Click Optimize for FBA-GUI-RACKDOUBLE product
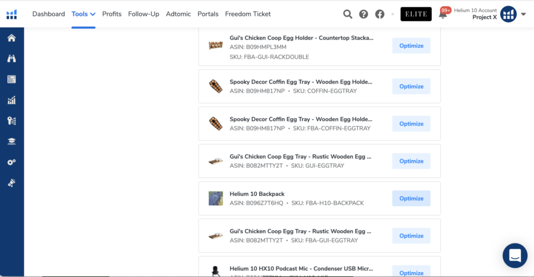The image size is (534, 277). point(411,45)
